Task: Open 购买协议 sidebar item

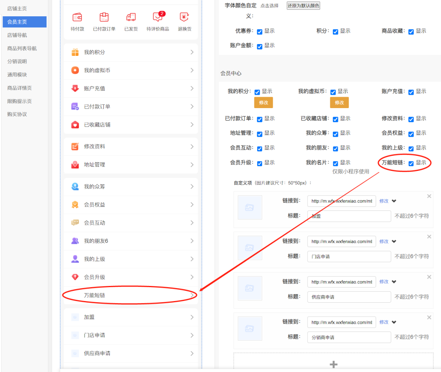Action: (17, 114)
